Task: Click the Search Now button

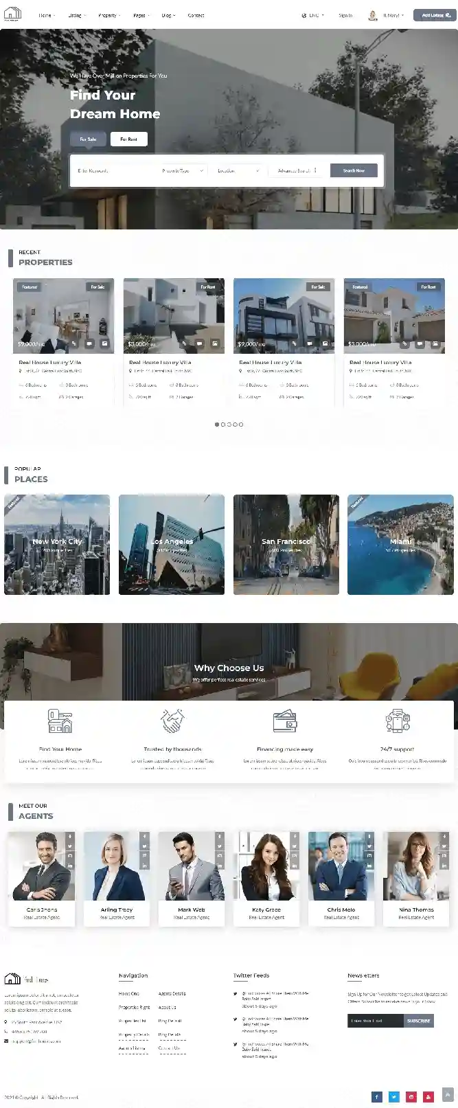Action: pos(354,170)
